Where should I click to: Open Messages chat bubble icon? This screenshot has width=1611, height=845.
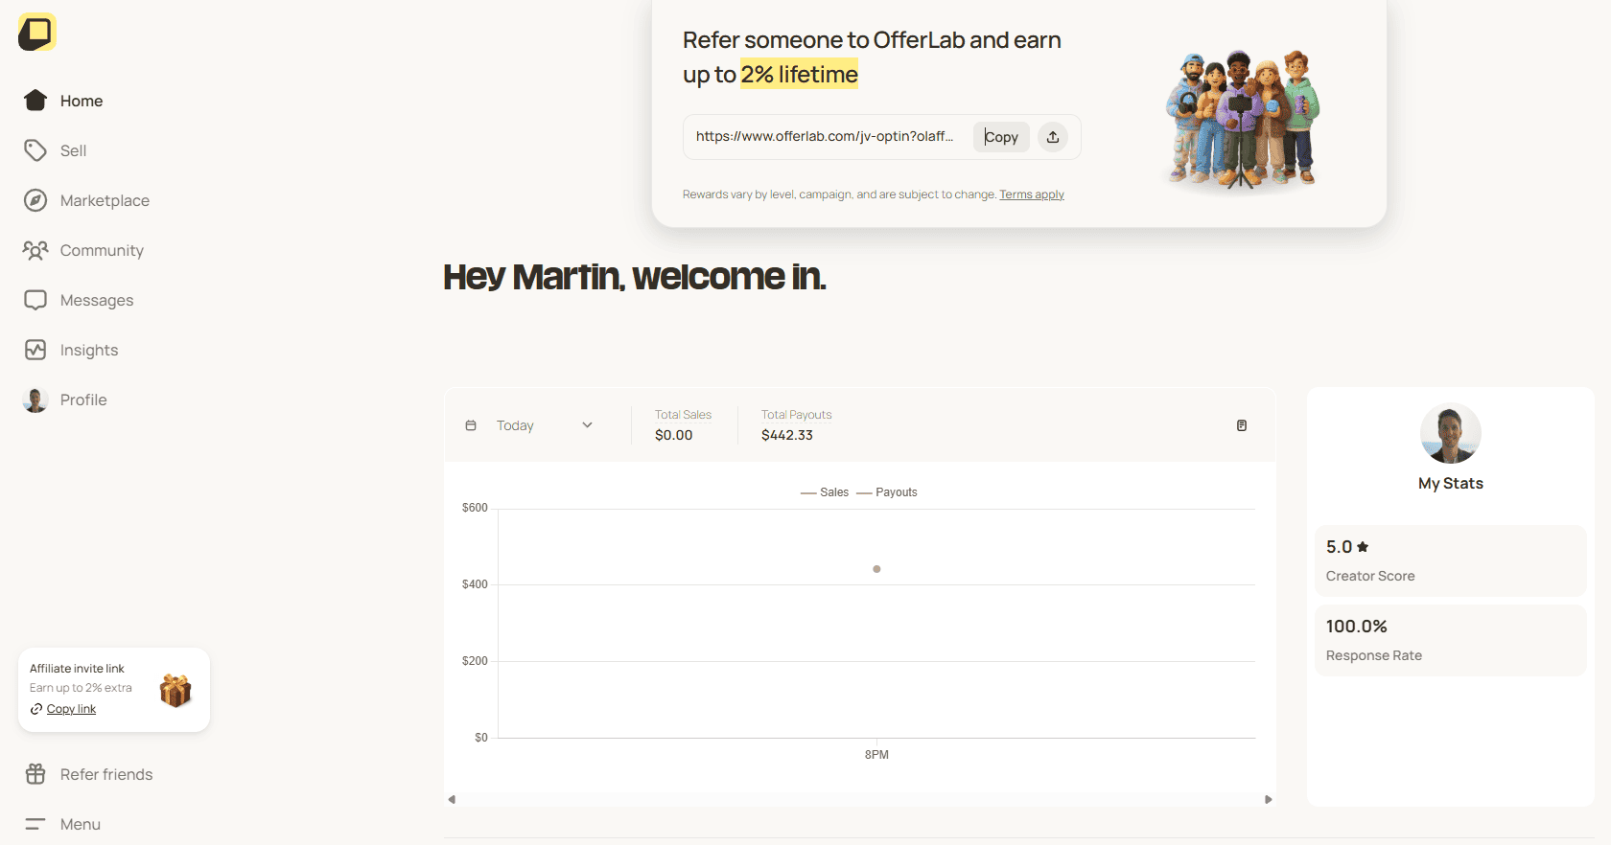(35, 300)
